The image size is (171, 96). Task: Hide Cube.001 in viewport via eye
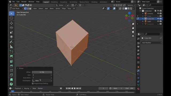(x=158, y=19)
